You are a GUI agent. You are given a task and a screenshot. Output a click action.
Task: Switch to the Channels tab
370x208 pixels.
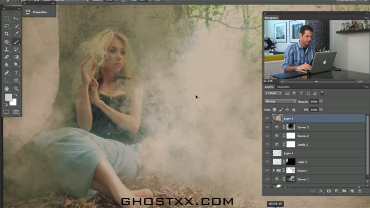tap(283, 87)
